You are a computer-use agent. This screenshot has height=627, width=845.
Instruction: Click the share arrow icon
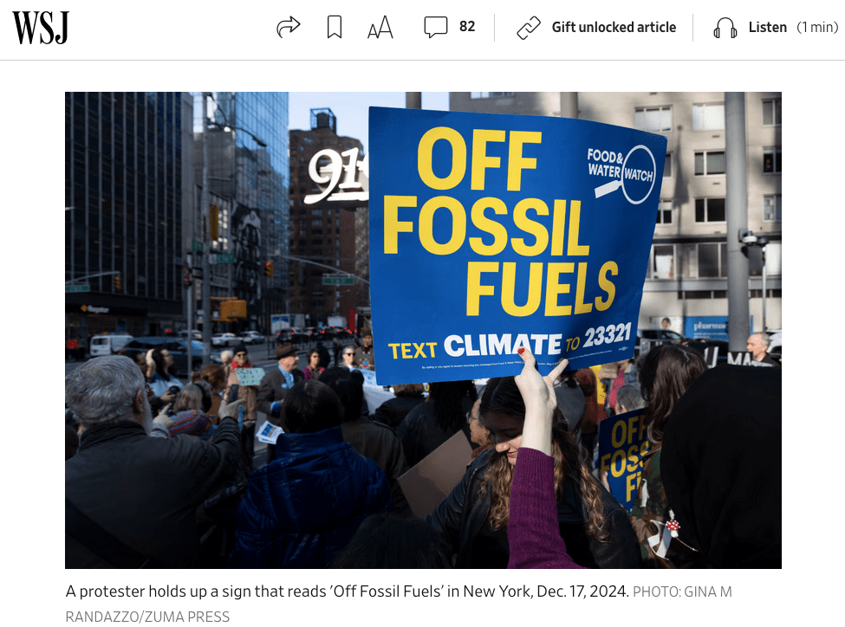288,27
